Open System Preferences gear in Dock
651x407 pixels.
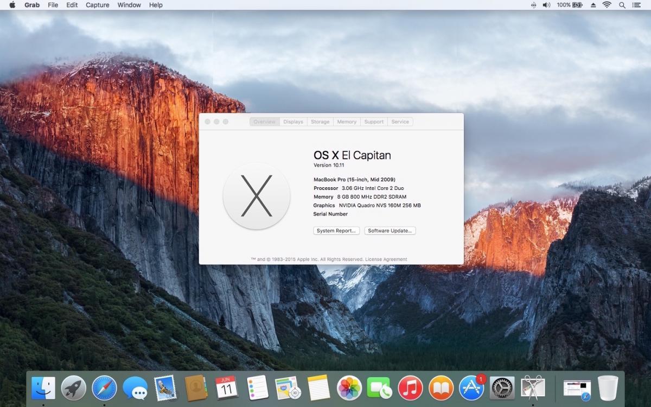502,387
